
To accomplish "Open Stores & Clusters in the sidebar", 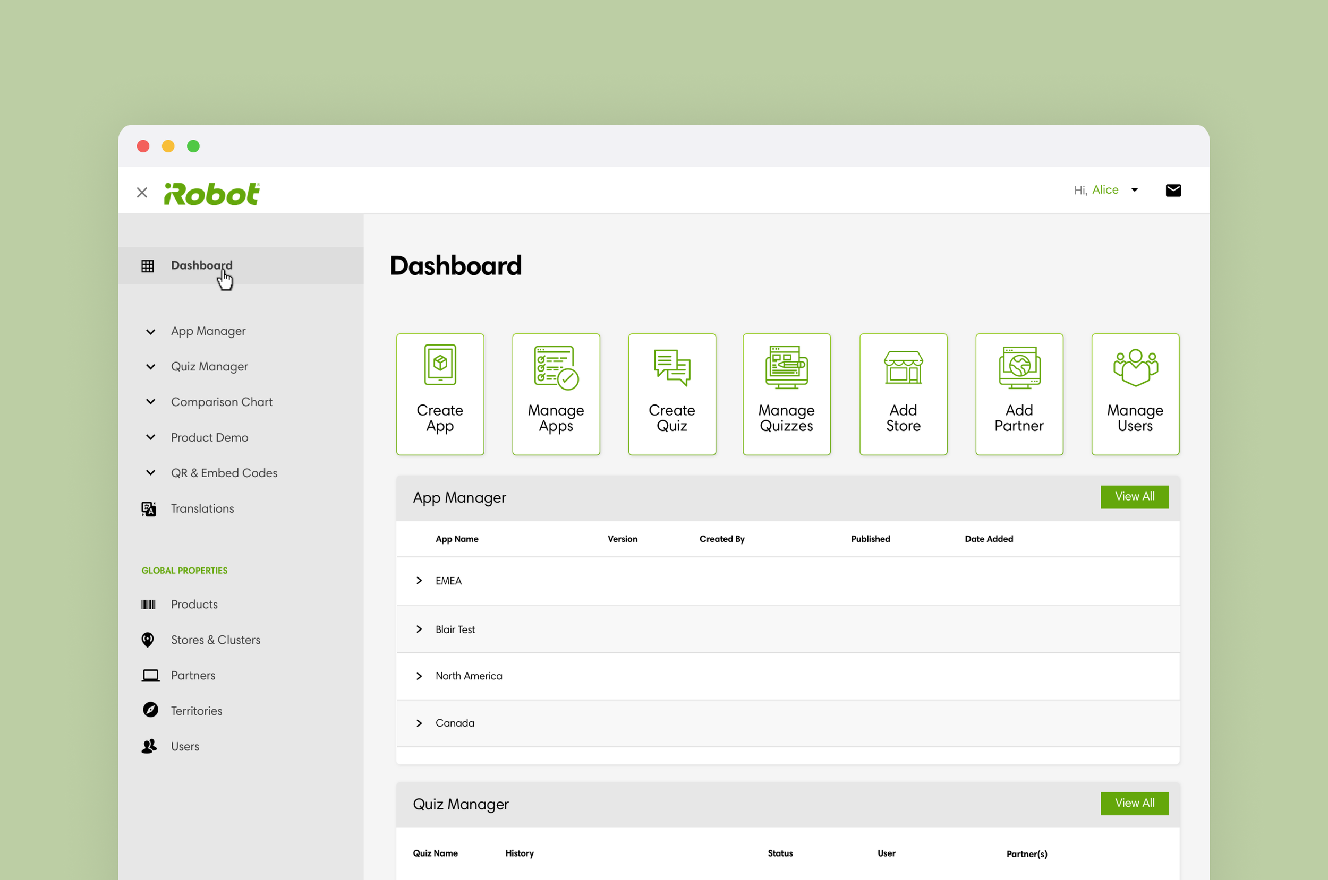I will point(215,640).
